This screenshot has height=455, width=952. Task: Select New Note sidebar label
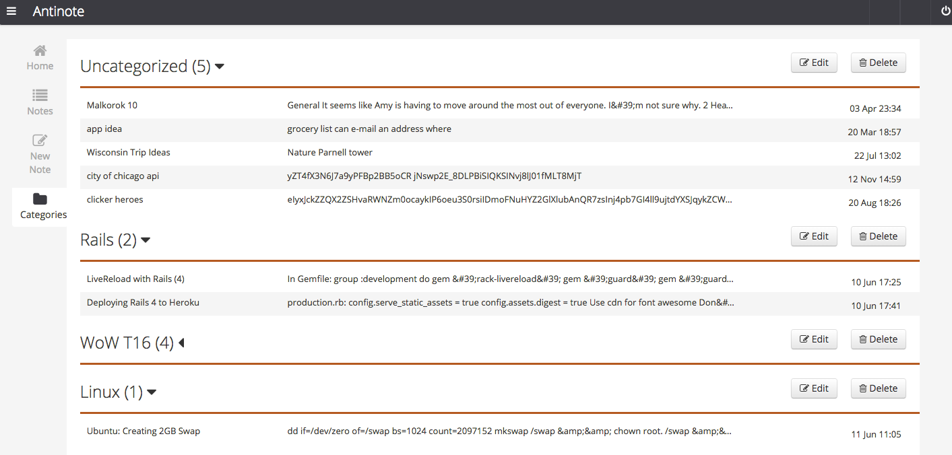click(x=40, y=163)
